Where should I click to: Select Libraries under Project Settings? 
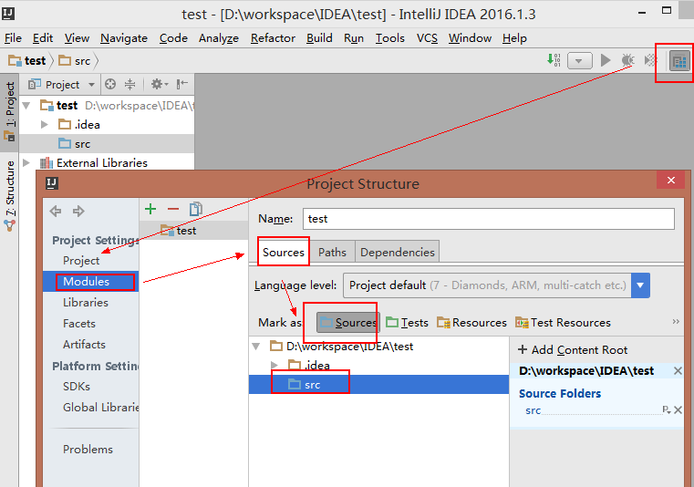[x=86, y=303]
